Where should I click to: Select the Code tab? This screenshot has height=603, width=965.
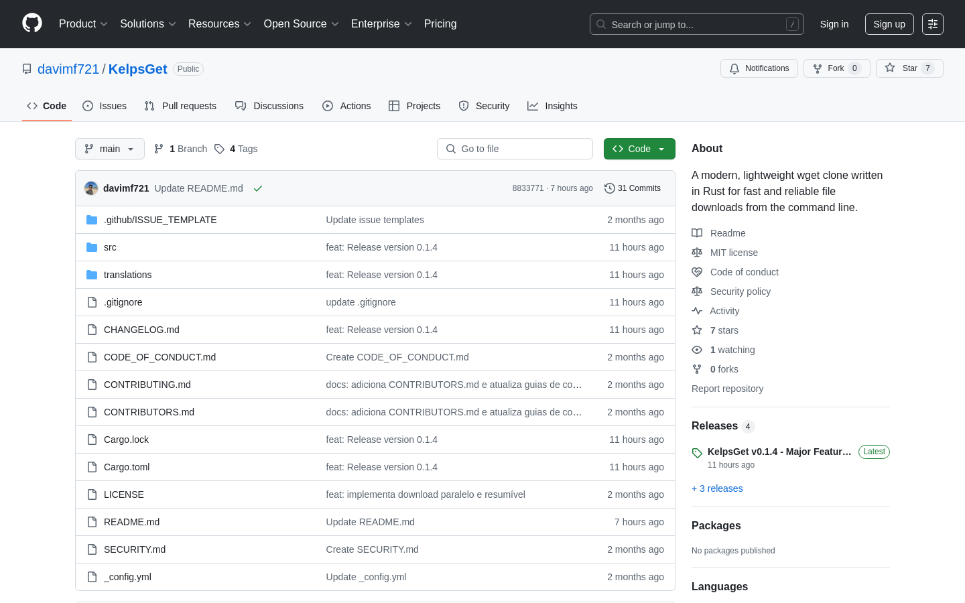point(47,106)
